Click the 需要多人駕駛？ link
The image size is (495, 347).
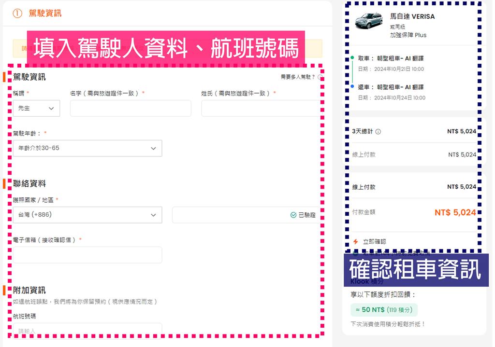click(298, 77)
